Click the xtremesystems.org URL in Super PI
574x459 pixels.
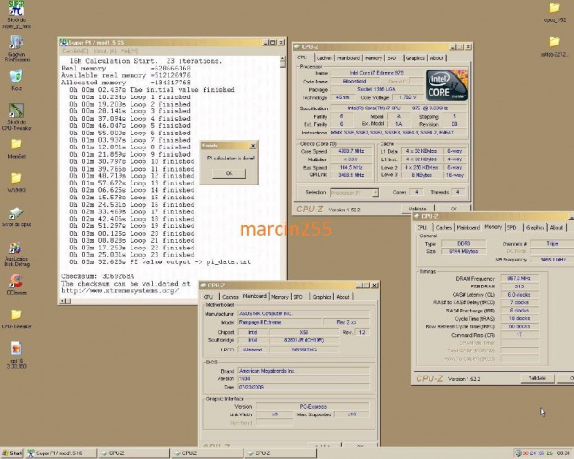point(120,291)
